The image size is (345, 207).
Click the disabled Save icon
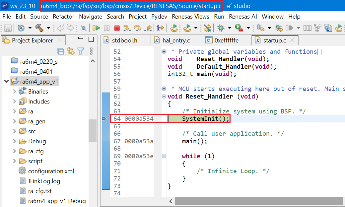[8, 28]
